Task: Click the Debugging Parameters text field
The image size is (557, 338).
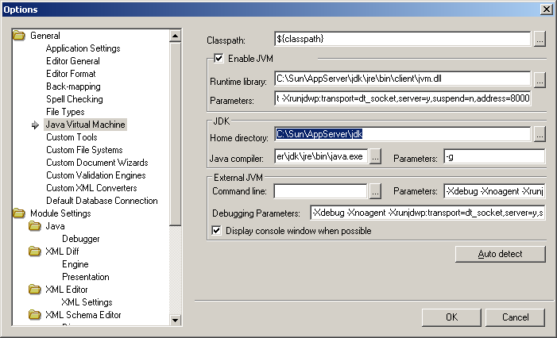Action: click(427, 213)
